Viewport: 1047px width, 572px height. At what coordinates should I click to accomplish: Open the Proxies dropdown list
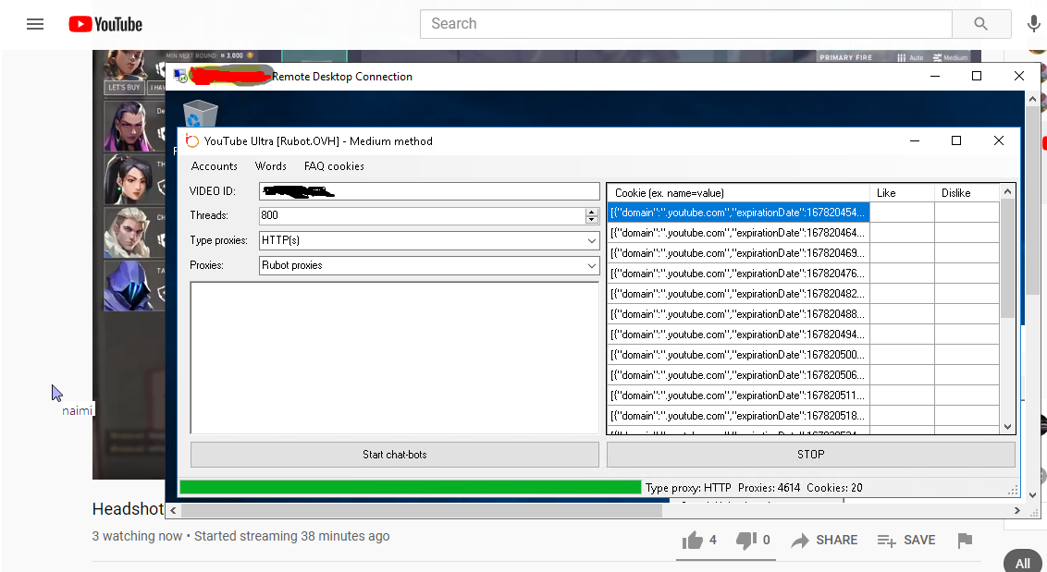[592, 265]
